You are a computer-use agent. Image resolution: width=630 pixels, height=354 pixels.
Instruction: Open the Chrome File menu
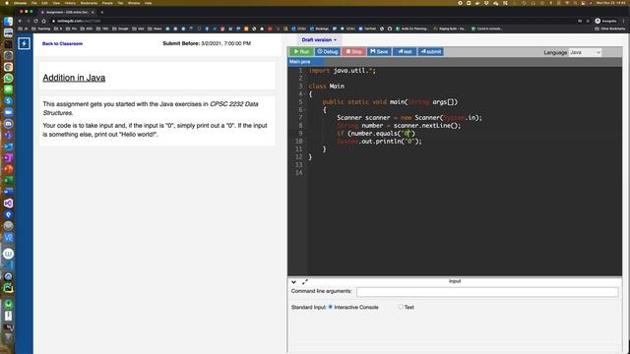tap(34, 3)
